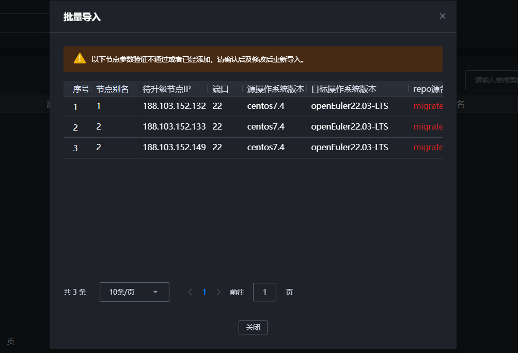Click the 前往 page number input box
Screen dimensions: 518x353
[264, 292]
